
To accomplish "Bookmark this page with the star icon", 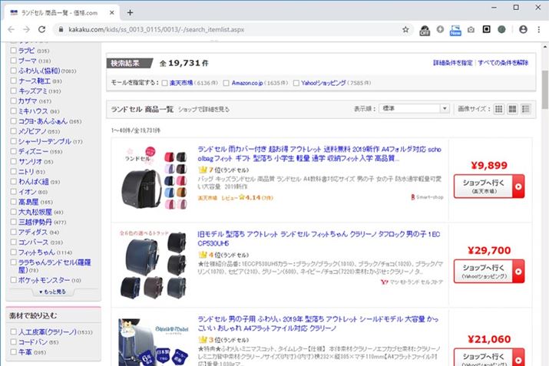I will tap(405, 29).
